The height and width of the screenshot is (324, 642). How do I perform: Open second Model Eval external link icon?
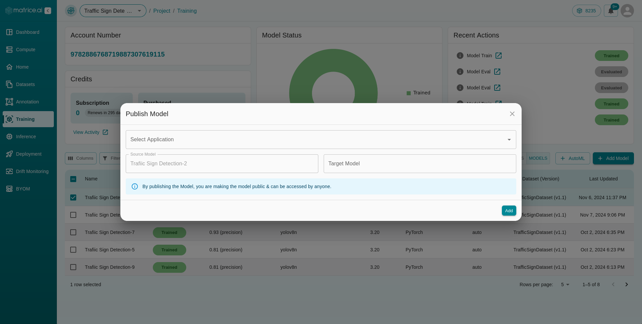click(x=497, y=88)
